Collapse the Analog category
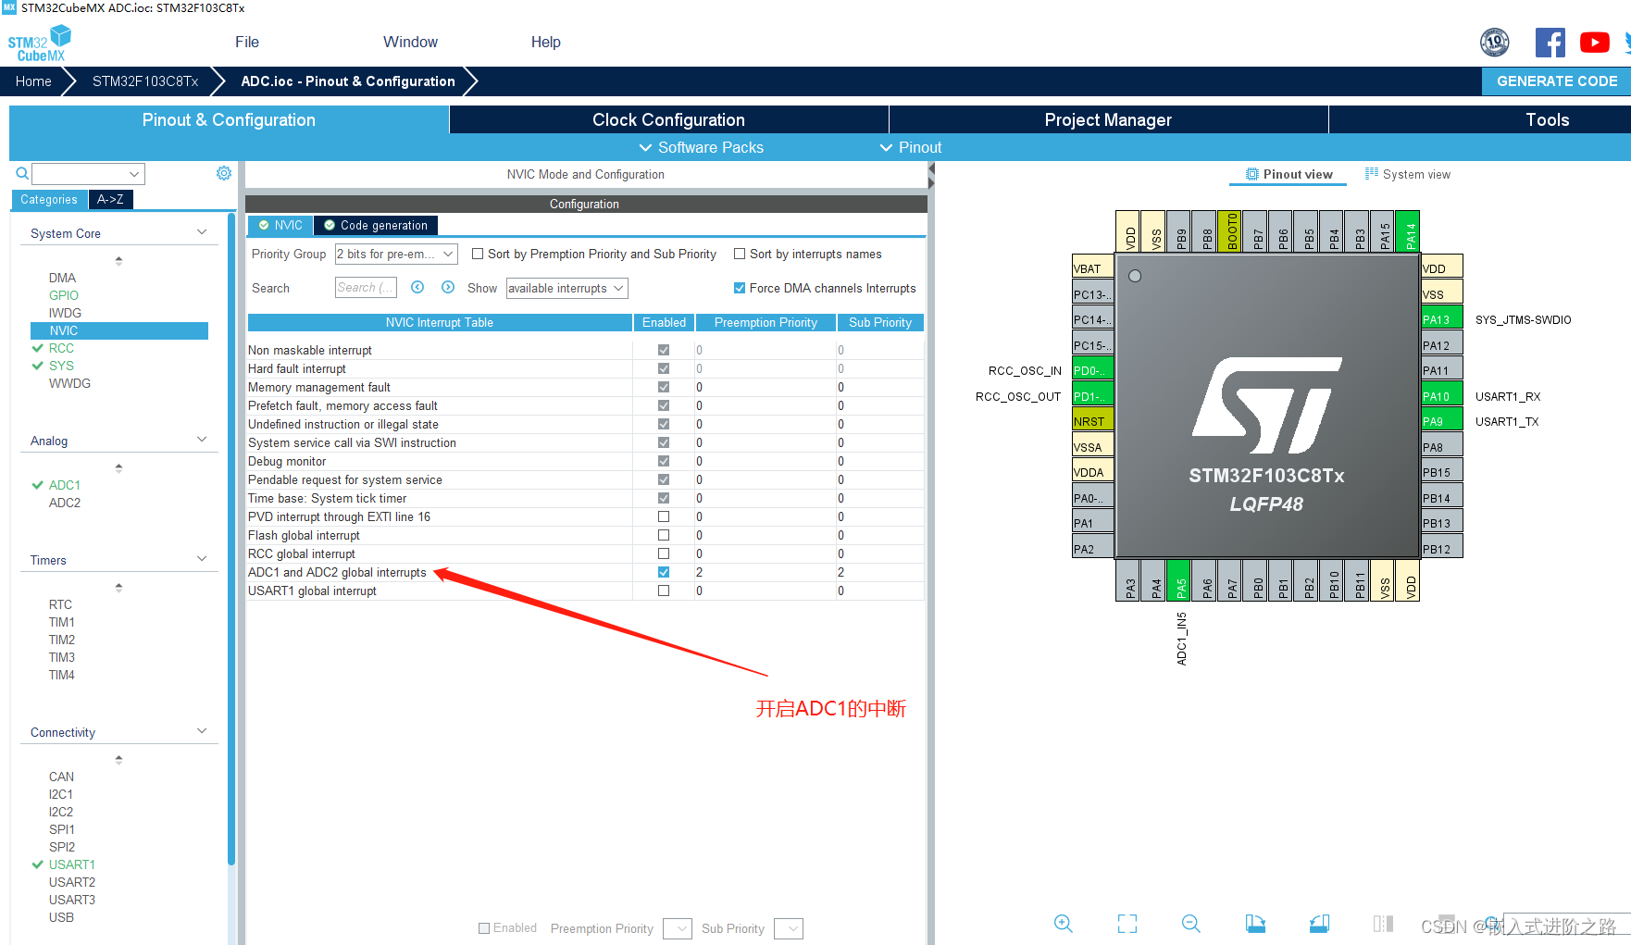1631x945 pixels. [202, 440]
